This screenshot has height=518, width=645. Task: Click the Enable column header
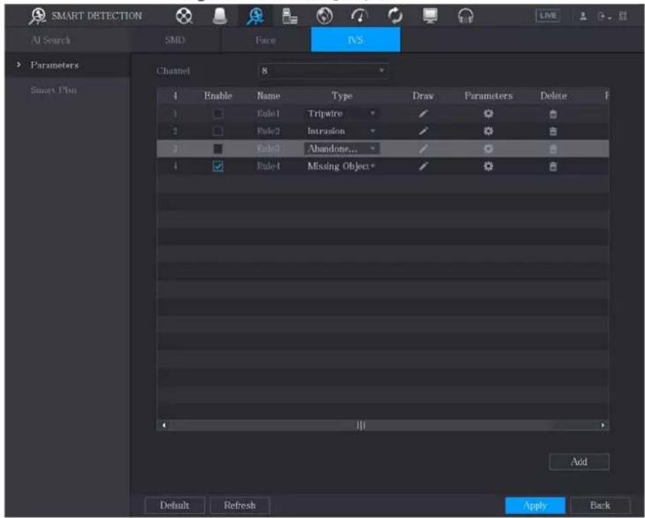[218, 96]
